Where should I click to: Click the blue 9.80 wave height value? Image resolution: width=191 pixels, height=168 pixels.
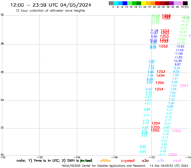pos(154,36)
